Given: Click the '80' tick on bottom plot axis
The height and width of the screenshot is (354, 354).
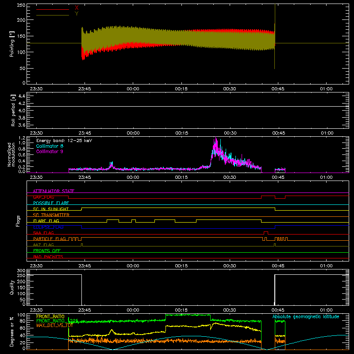Looking at the screenshot, I should coord(23,321).
